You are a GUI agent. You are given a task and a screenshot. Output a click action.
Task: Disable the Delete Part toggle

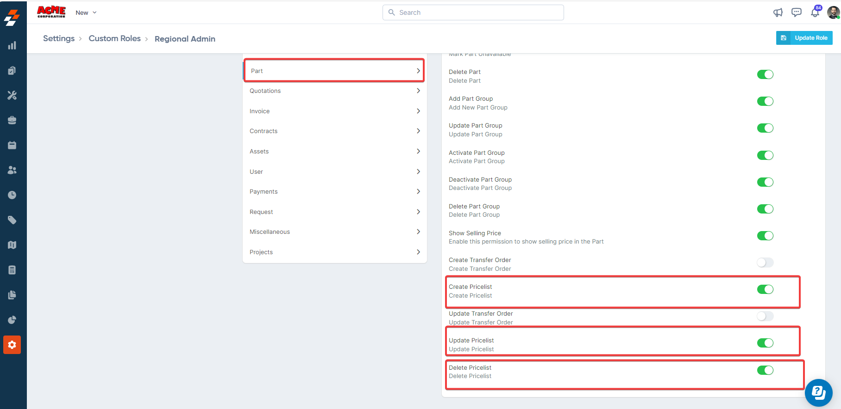coord(765,74)
